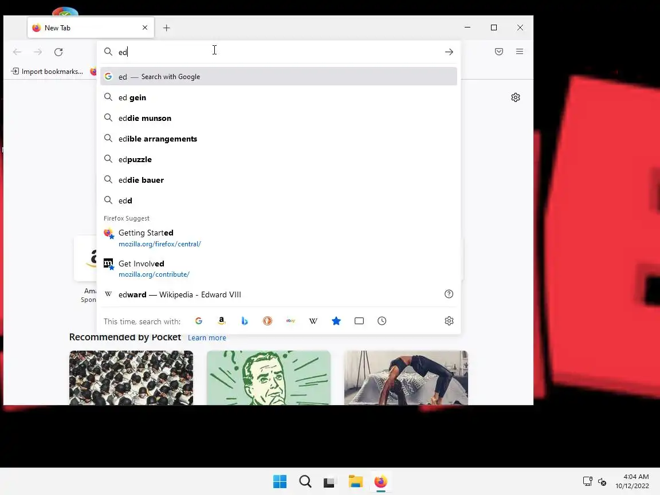Select 'ed — Search with Google' suggestion
This screenshot has width=660, height=495.
(x=278, y=77)
